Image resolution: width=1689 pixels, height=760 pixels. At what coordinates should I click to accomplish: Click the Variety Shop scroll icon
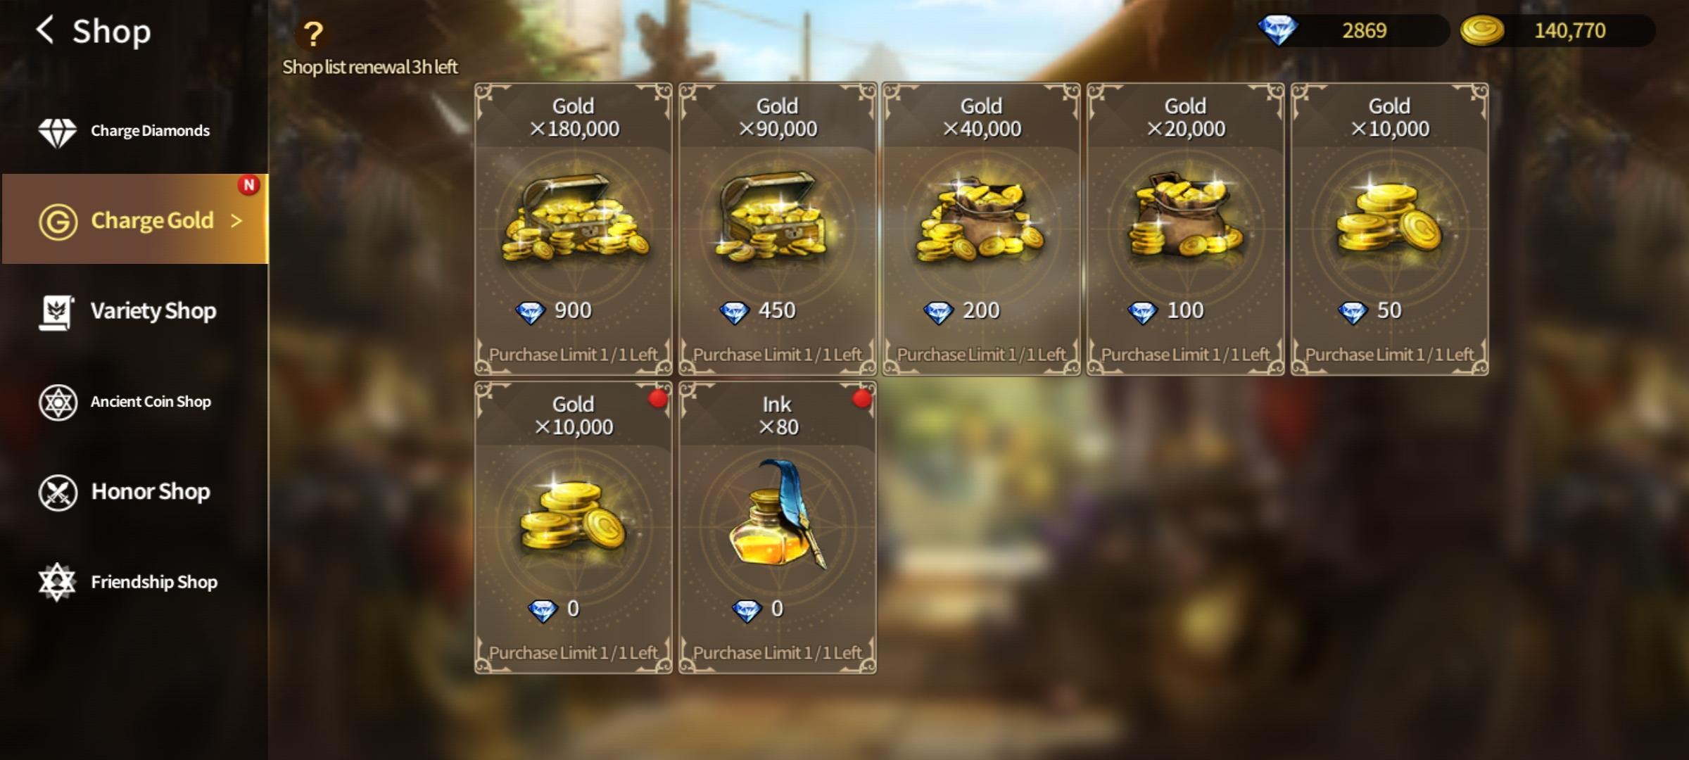point(56,312)
